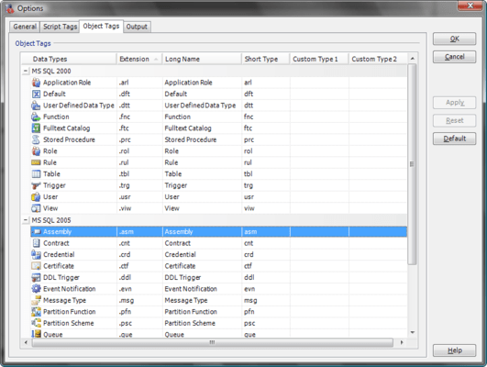Click the Custom Type 1 cell for Assembly

(319, 232)
